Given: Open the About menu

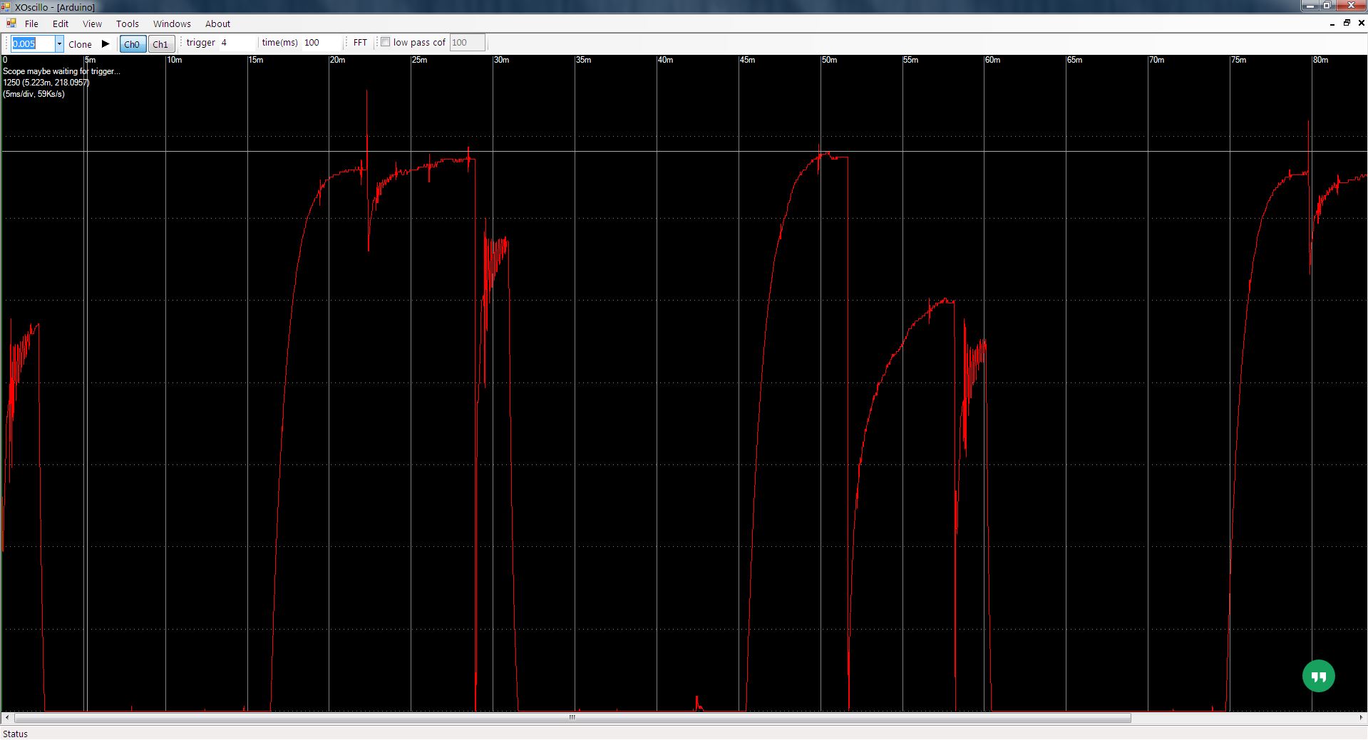Looking at the screenshot, I should (217, 24).
